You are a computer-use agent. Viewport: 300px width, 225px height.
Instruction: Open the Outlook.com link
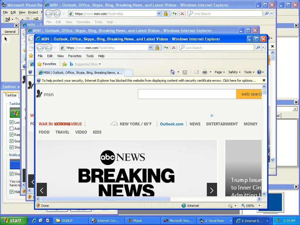172,124
